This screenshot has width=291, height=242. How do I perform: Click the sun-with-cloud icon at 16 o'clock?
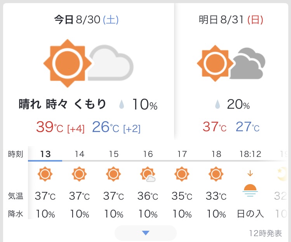pyautogui.click(x=148, y=174)
